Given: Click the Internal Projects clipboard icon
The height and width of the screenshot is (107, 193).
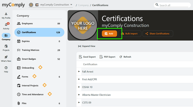Looking at the screenshot, I should click(x=19, y=85).
